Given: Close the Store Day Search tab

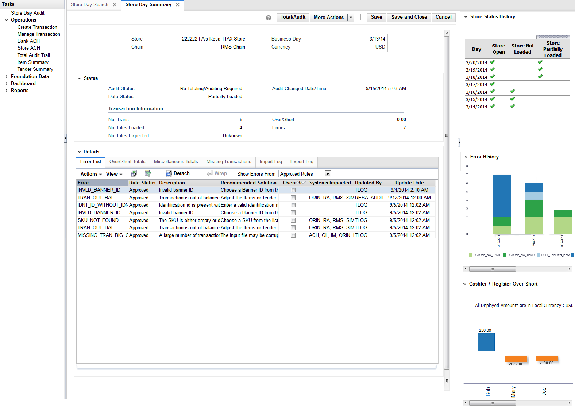Looking at the screenshot, I should (x=115, y=5).
